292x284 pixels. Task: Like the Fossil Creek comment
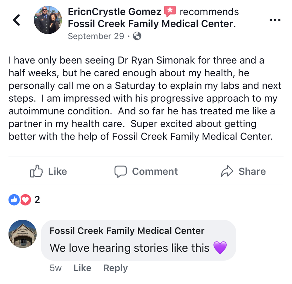tap(82, 268)
